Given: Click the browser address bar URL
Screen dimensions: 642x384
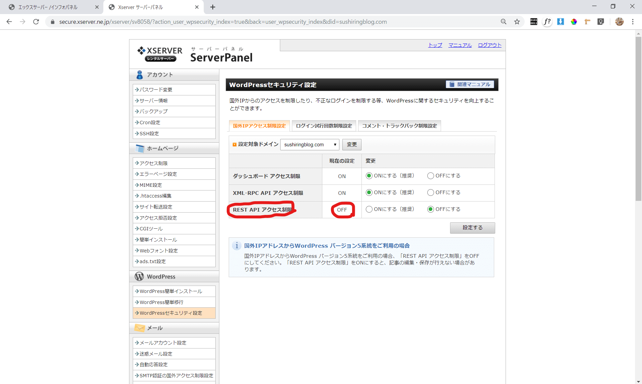Looking at the screenshot, I should (223, 22).
